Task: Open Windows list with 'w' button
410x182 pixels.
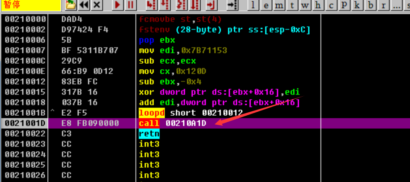Action: [x=305, y=5]
